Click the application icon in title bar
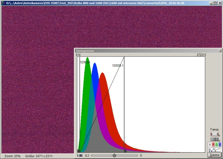Image resolution: width=223 pixels, height=159 pixels. tap(3, 3)
